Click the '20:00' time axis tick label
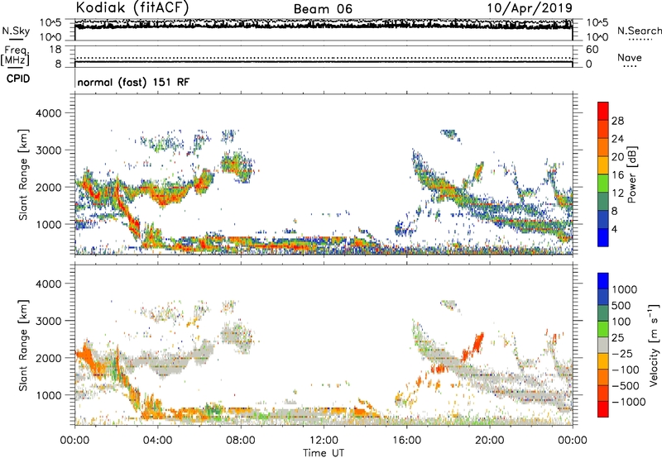Image resolution: width=662 pixels, height=458 pixels. point(490,441)
